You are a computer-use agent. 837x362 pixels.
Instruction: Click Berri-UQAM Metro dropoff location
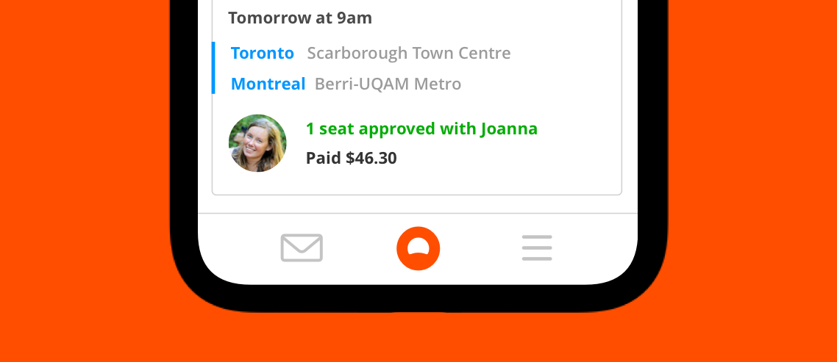(x=388, y=84)
